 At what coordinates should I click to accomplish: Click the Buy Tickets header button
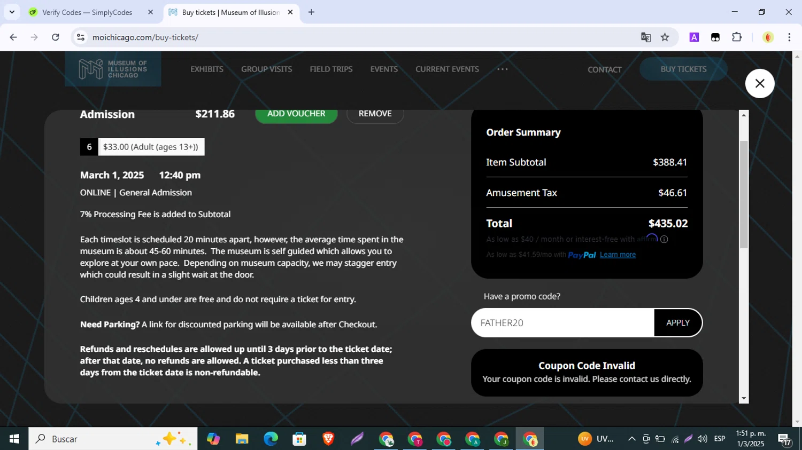coord(683,69)
